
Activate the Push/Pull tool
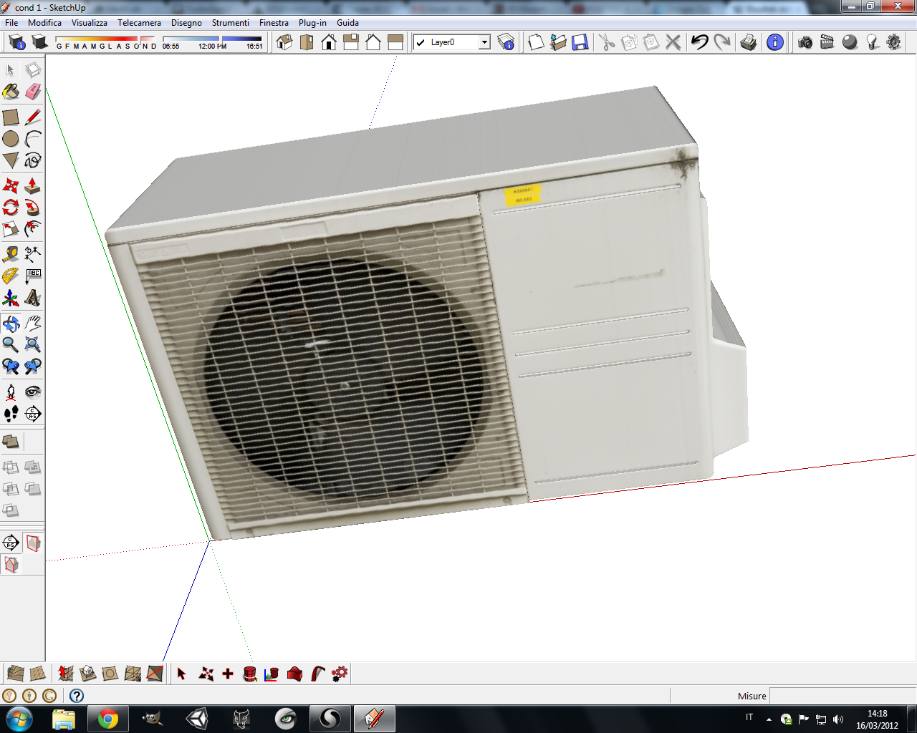33,186
